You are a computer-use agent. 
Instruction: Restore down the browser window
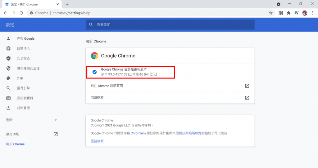click(301, 4)
